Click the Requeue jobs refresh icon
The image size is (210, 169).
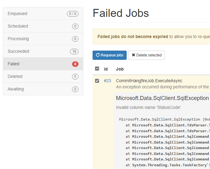point(98,55)
